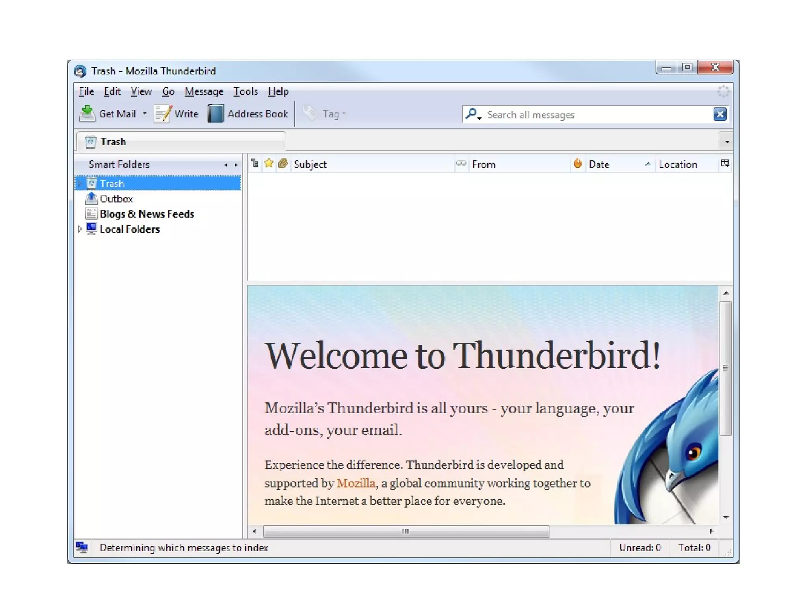Click the thread column icon

(x=255, y=164)
